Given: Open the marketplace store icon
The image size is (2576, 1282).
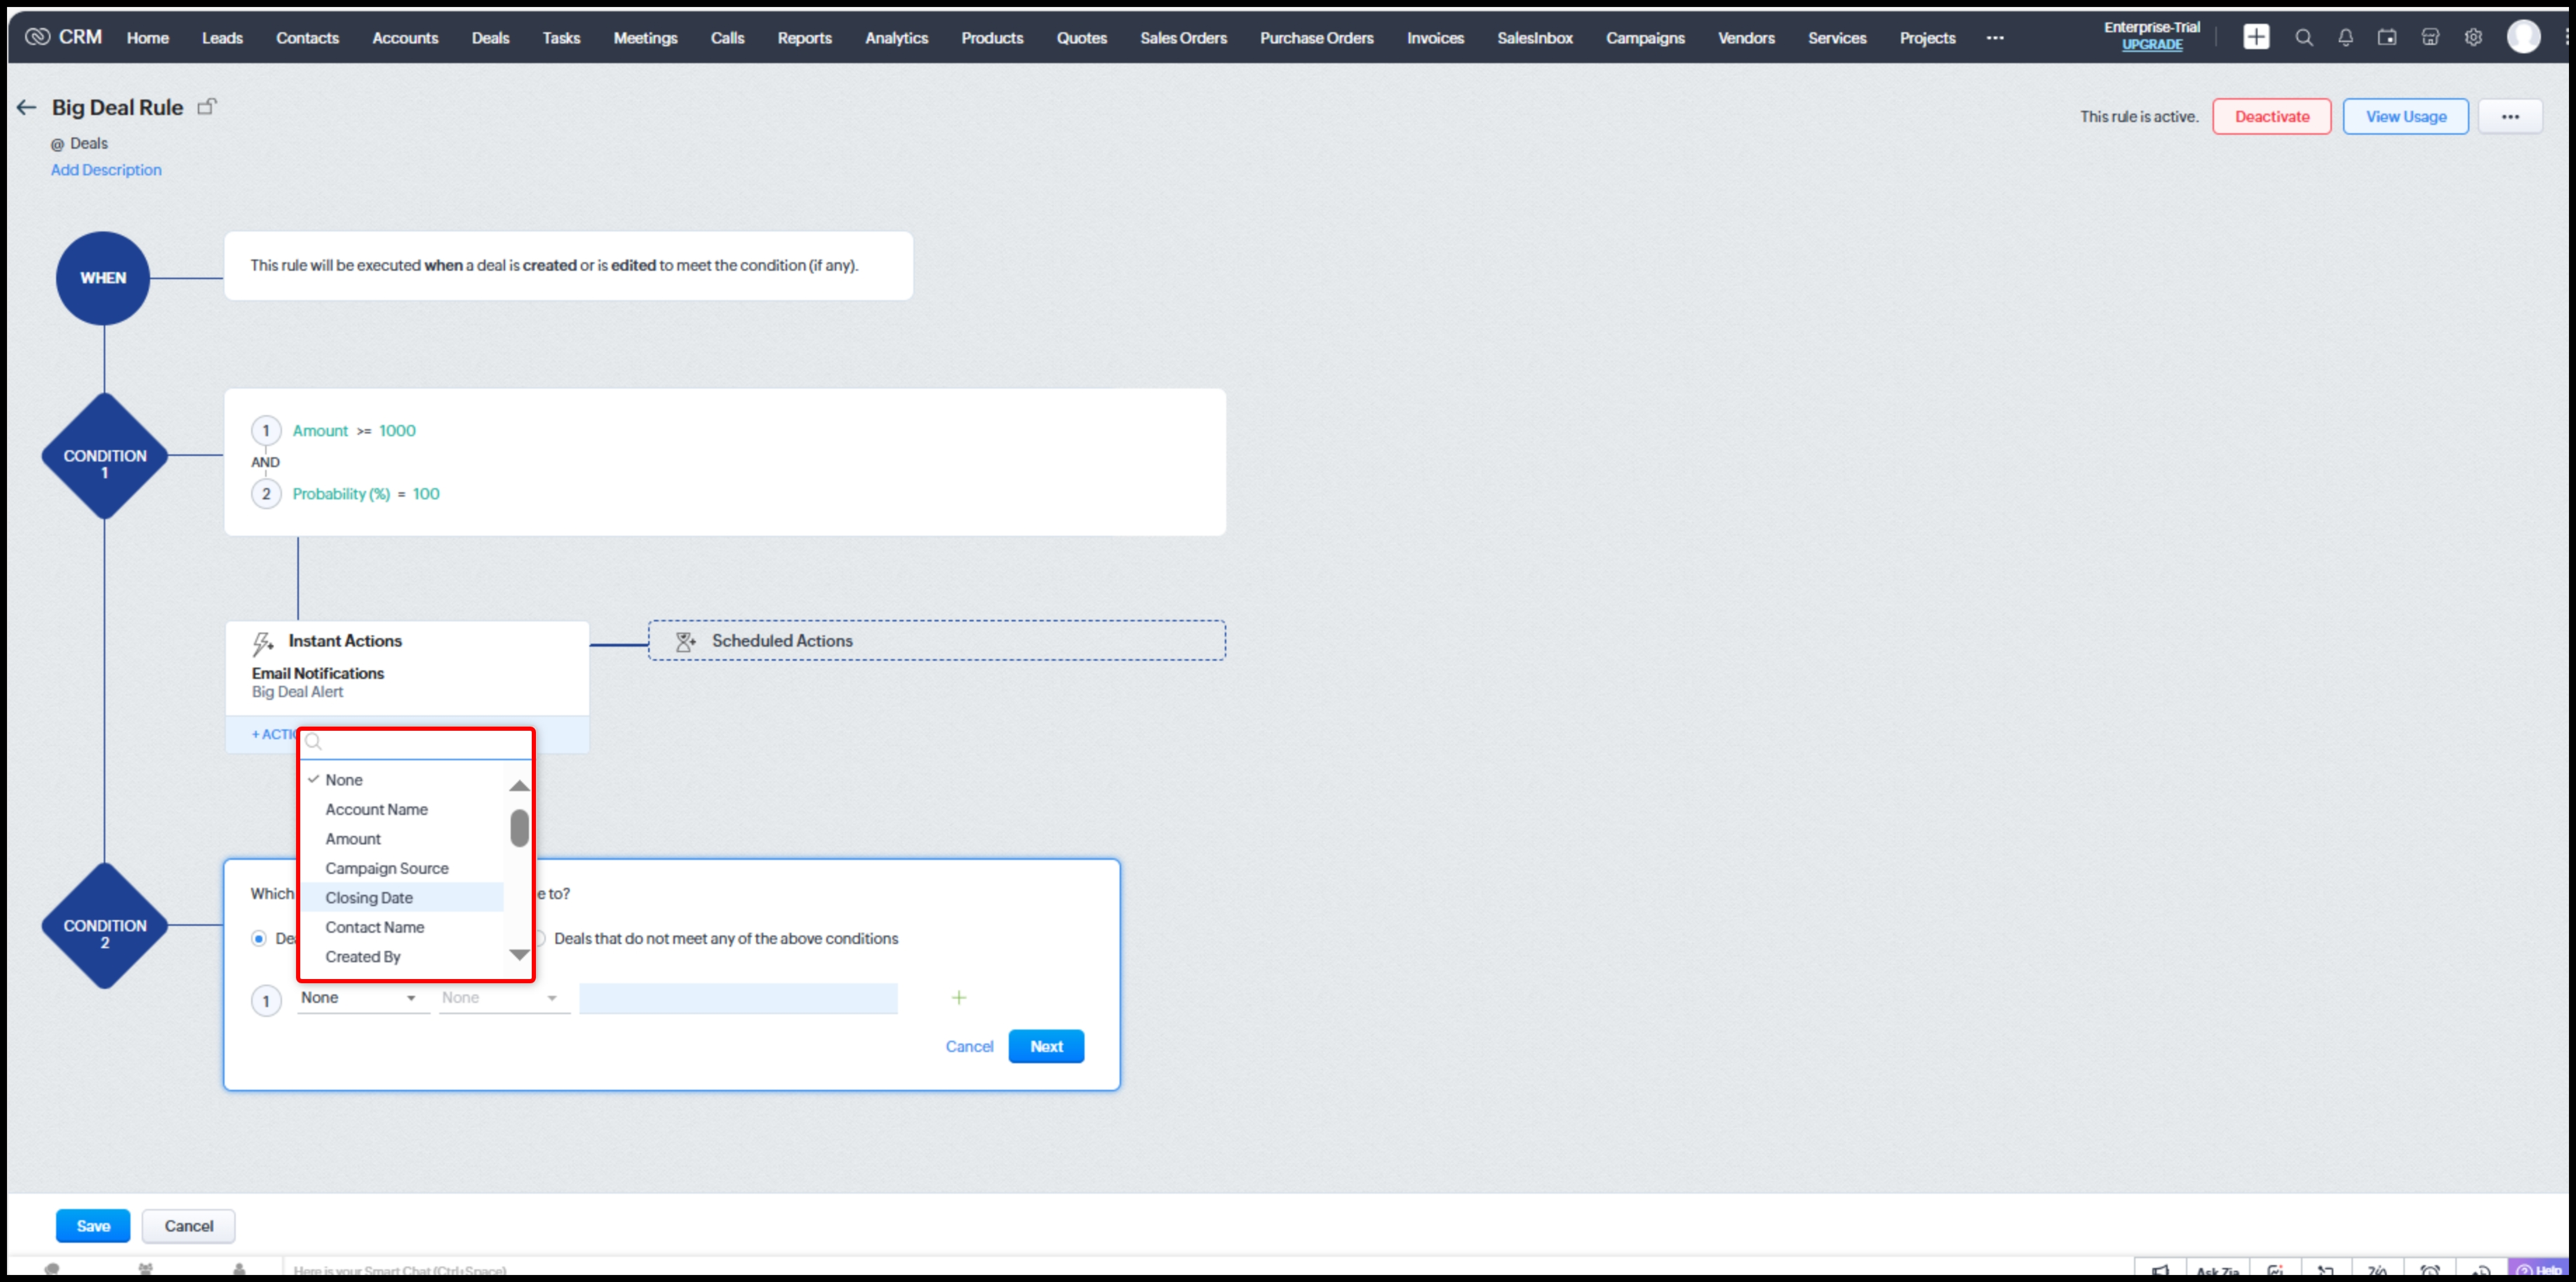Looking at the screenshot, I should (2430, 37).
